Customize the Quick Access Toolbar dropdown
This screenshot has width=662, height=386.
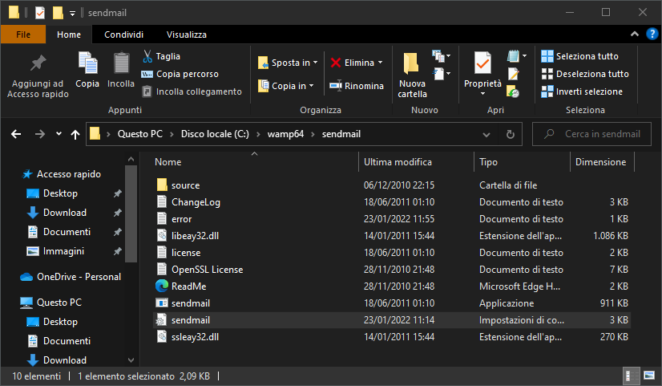73,14
